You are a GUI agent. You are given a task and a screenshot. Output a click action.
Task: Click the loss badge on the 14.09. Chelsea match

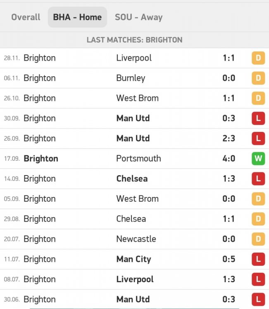[x=258, y=179]
